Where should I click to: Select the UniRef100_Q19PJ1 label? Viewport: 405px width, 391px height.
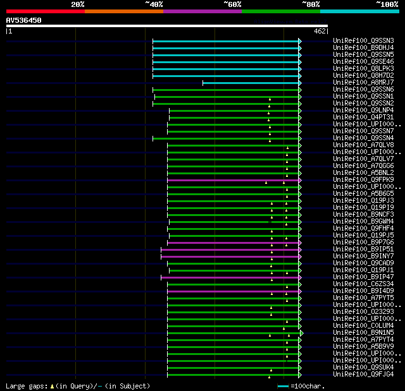click(x=363, y=270)
